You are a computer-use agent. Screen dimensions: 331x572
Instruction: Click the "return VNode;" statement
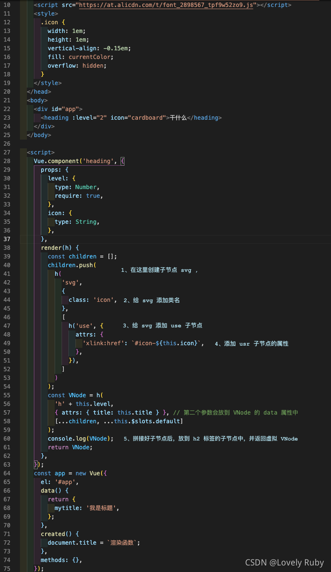(x=70, y=447)
